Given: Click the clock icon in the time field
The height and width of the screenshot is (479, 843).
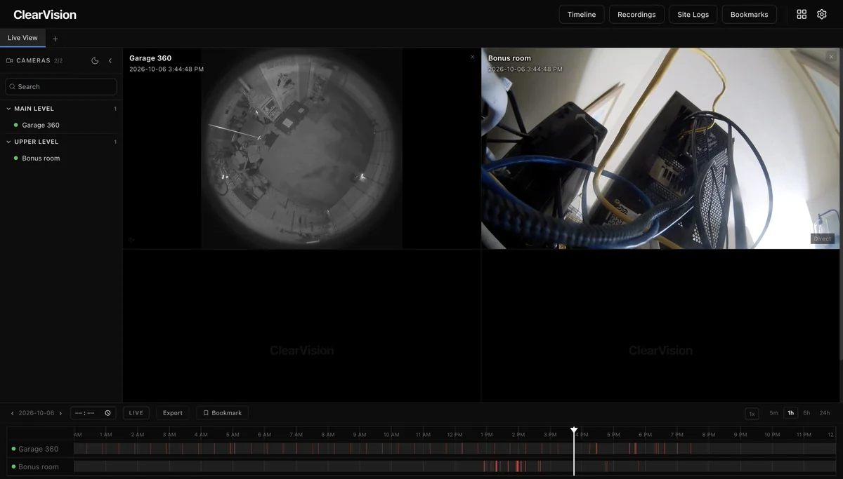Looking at the screenshot, I should (107, 413).
